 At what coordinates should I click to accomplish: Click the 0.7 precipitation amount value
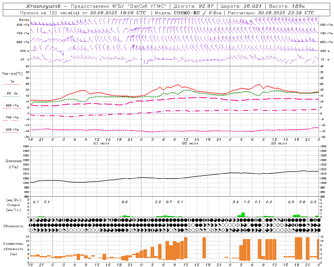169,202
